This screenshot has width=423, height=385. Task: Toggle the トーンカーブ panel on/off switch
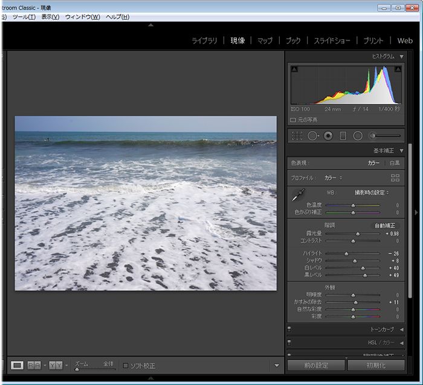coord(289,329)
